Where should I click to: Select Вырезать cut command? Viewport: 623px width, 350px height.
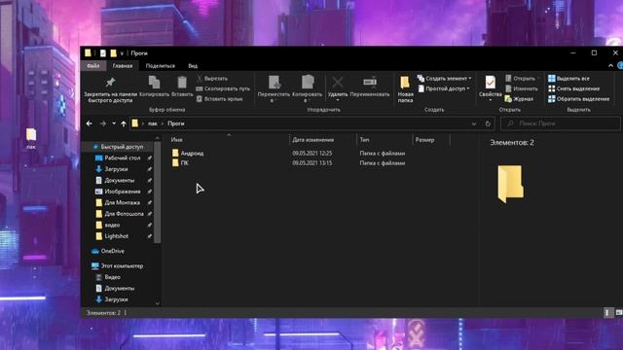click(x=212, y=79)
